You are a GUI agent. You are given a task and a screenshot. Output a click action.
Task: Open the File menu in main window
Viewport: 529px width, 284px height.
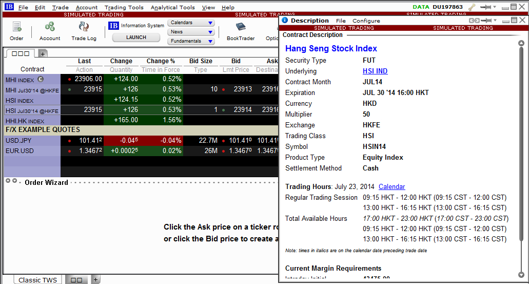pyautogui.click(x=23, y=7)
